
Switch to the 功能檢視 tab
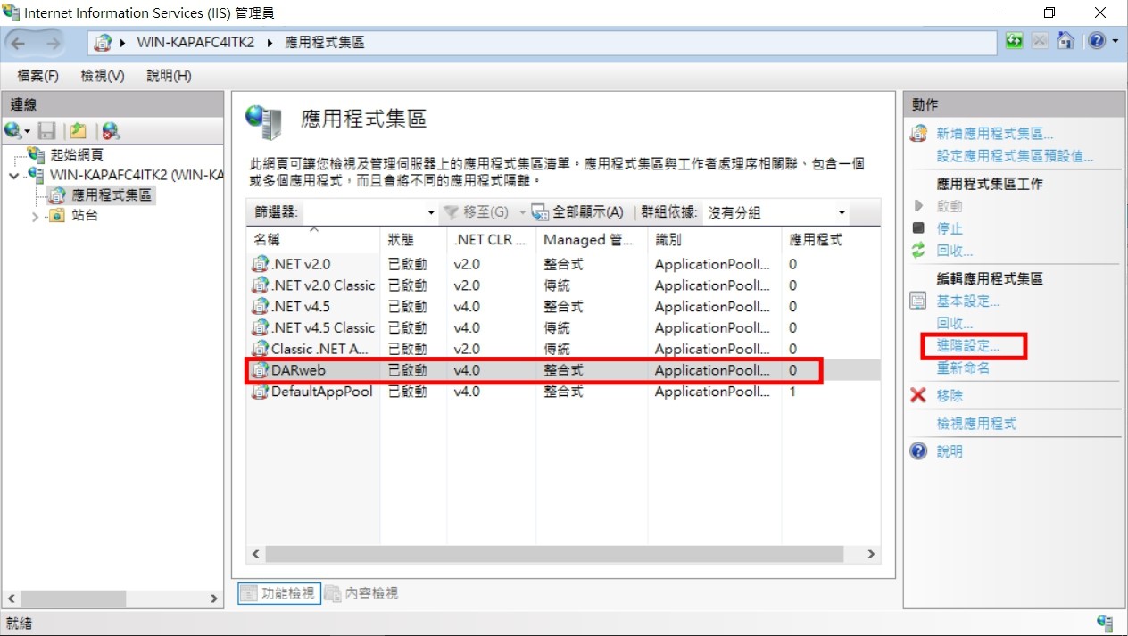coord(278,593)
